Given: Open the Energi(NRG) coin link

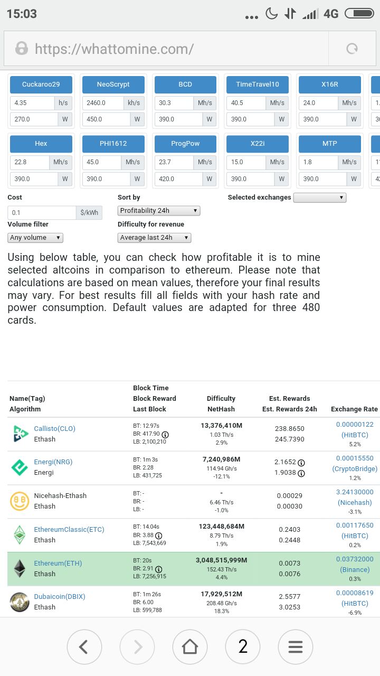Looking at the screenshot, I should pyautogui.click(x=53, y=462).
